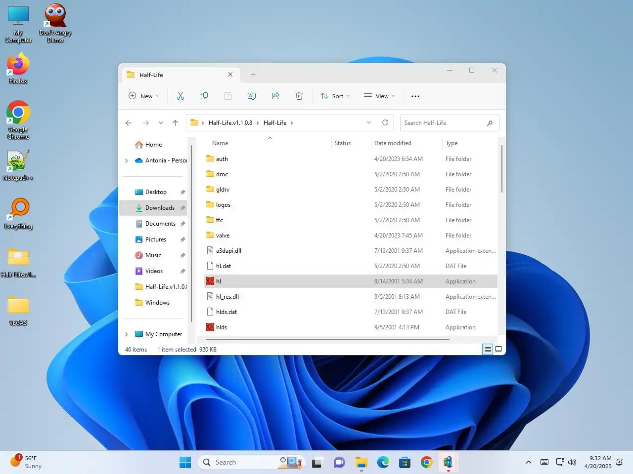633x474 pixels.
Task: Sort by Date modified column header
Action: point(393,143)
